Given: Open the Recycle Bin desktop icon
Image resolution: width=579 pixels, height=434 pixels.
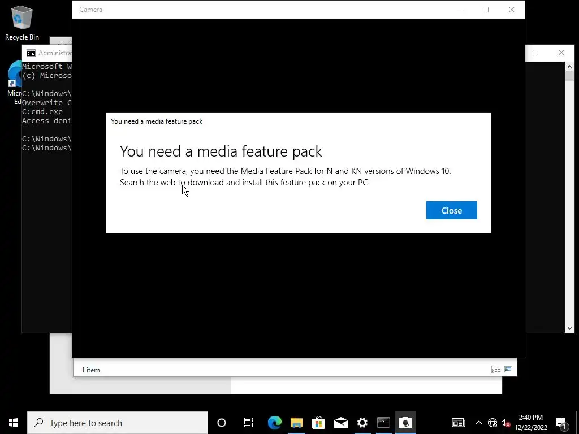Looking at the screenshot, I should (x=22, y=23).
